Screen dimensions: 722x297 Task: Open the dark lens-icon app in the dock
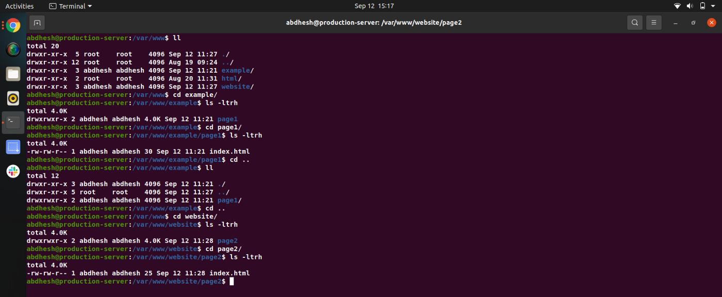tap(13, 49)
